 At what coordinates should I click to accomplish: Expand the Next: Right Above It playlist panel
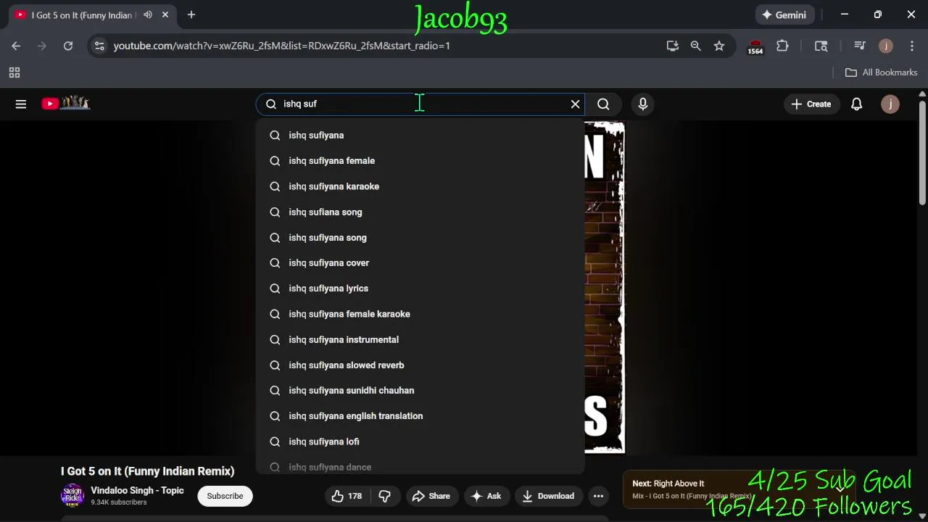click(x=841, y=489)
